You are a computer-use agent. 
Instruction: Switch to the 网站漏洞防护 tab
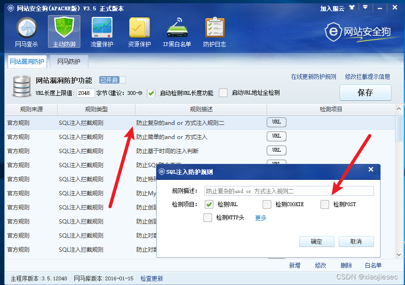[x=27, y=62]
